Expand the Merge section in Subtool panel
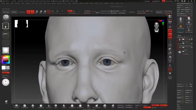Image resolution: width=196 pixels, height=110 pixels. pos(179,107)
